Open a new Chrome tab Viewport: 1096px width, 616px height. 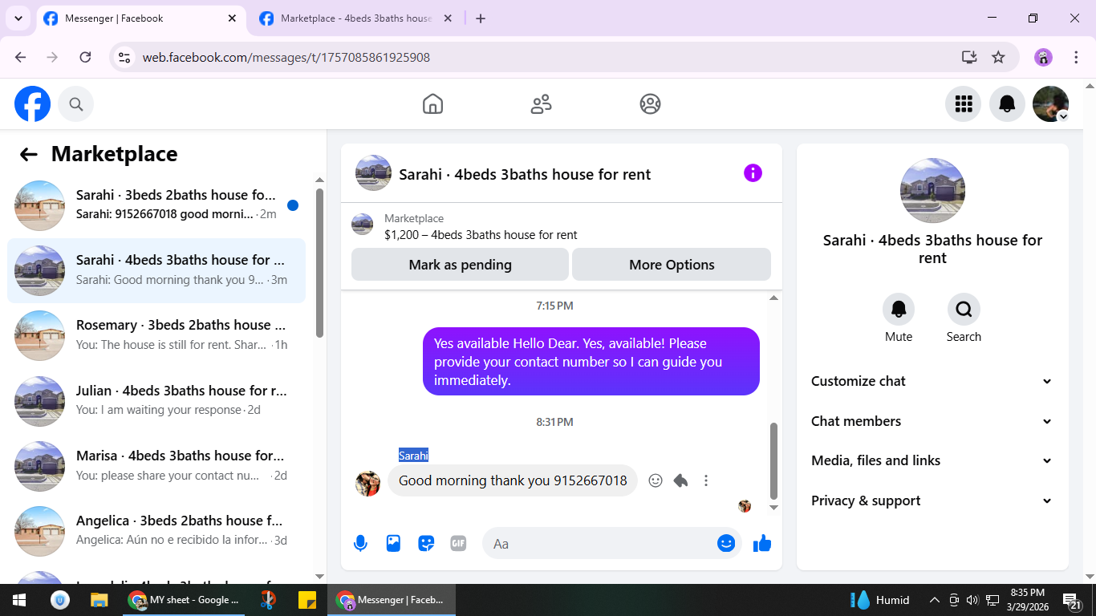point(481,18)
